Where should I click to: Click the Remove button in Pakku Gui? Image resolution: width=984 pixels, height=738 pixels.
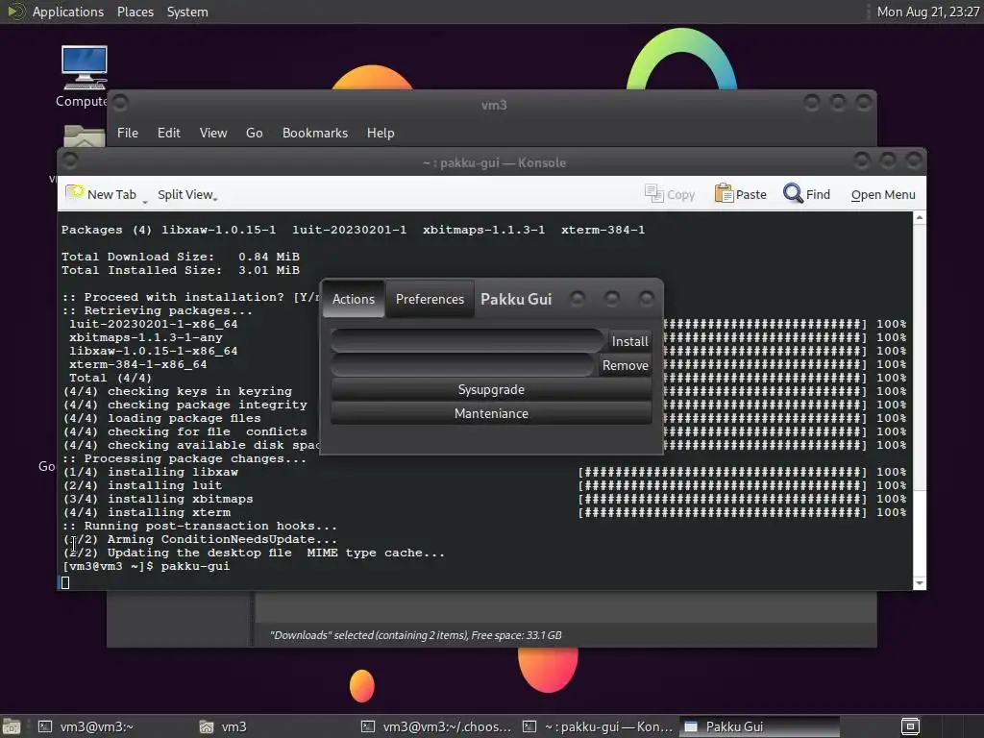pos(625,365)
